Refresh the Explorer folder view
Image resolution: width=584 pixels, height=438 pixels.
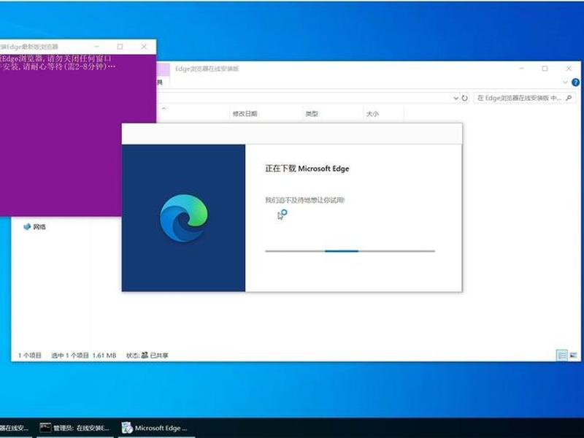tap(464, 98)
